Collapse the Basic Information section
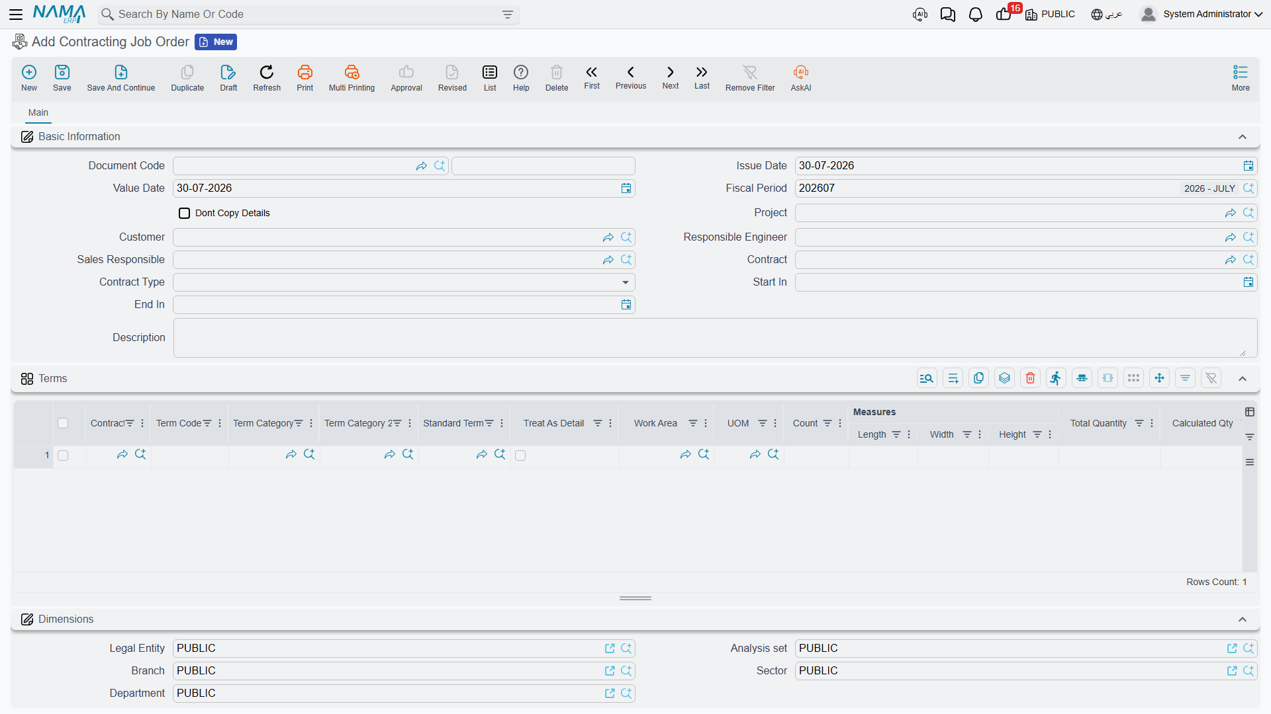This screenshot has height=714, width=1271. [1243, 137]
